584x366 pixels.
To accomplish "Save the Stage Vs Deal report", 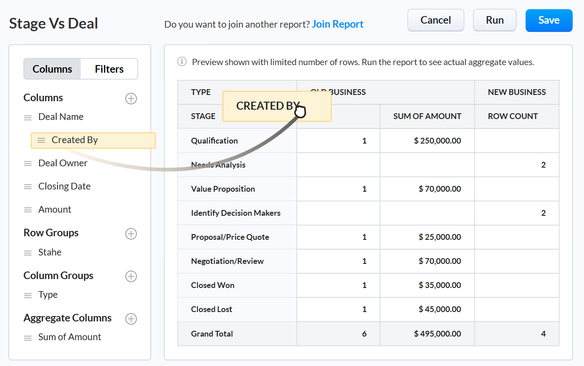I will (x=549, y=20).
